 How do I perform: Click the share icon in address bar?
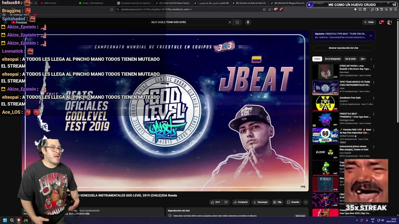click(270, 9)
